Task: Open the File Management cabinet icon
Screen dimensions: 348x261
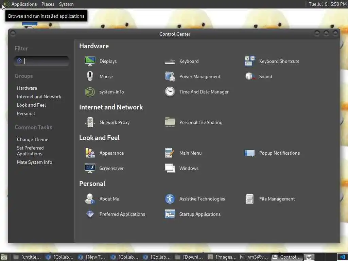Action: [250, 199]
